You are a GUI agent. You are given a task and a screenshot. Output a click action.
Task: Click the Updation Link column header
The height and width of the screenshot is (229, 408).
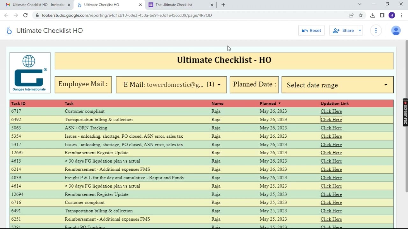click(335, 103)
